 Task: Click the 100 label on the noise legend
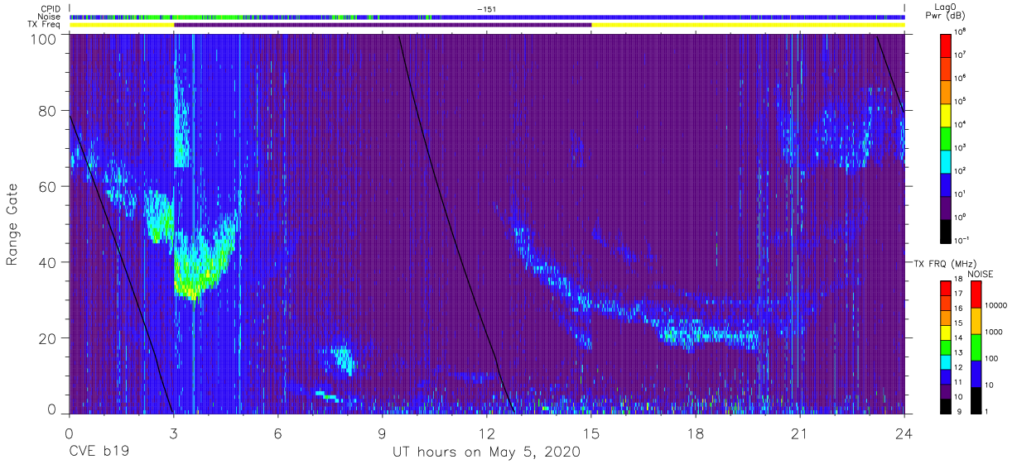990,358
